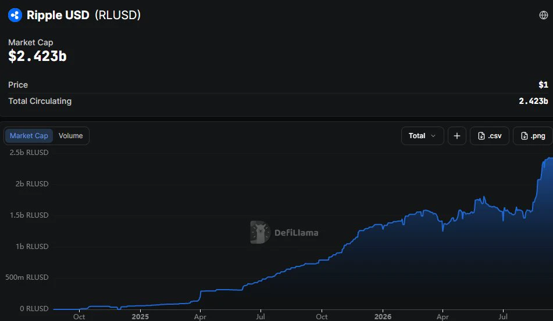This screenshot has width=553, height=321.
Task: Click the plus add-chart button
Action: coord(456,136)
